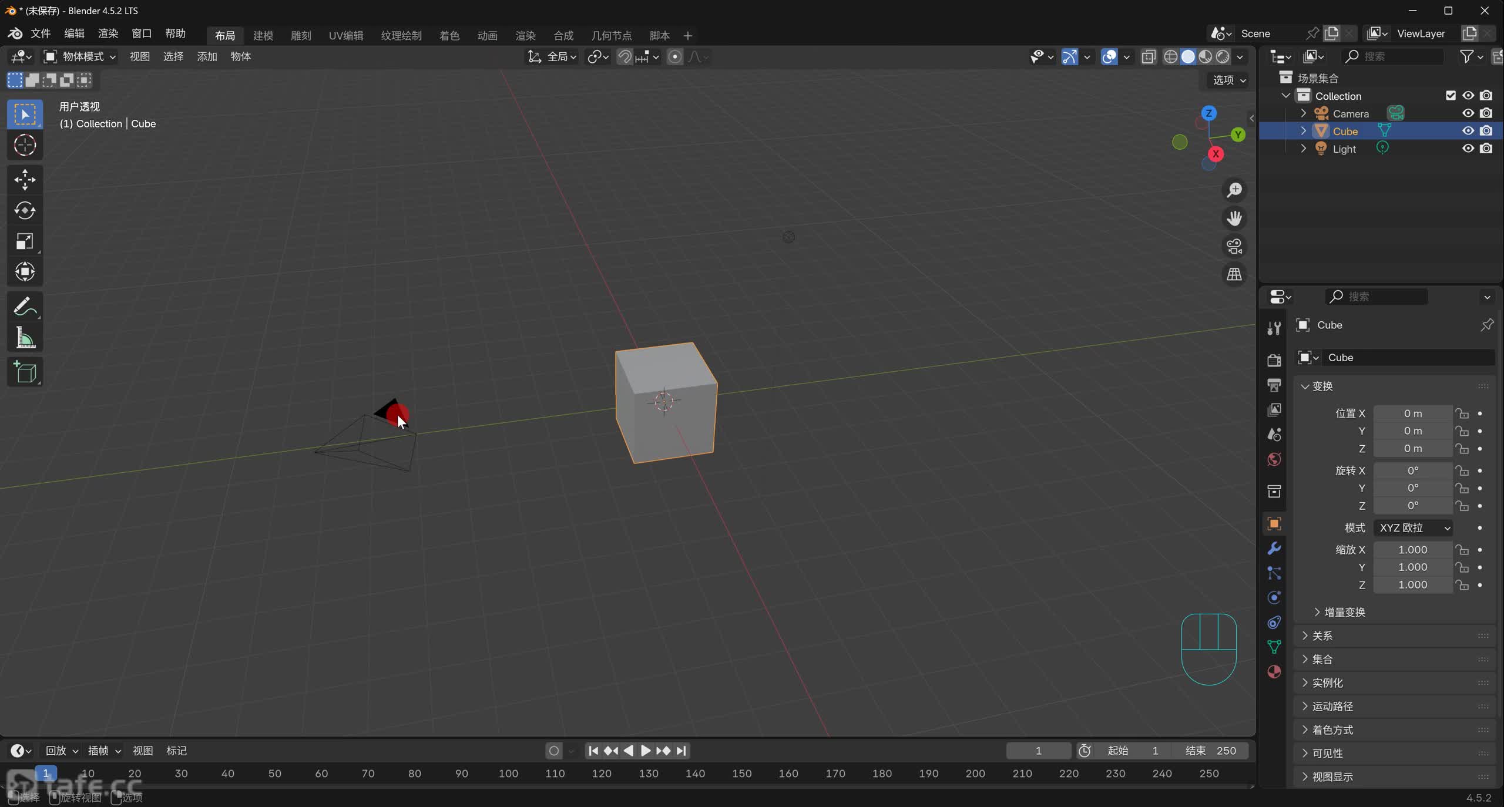This screenshot has height=807, width=1504.
Task: Open the 文件 menu
Action: [x=41, y=33]
